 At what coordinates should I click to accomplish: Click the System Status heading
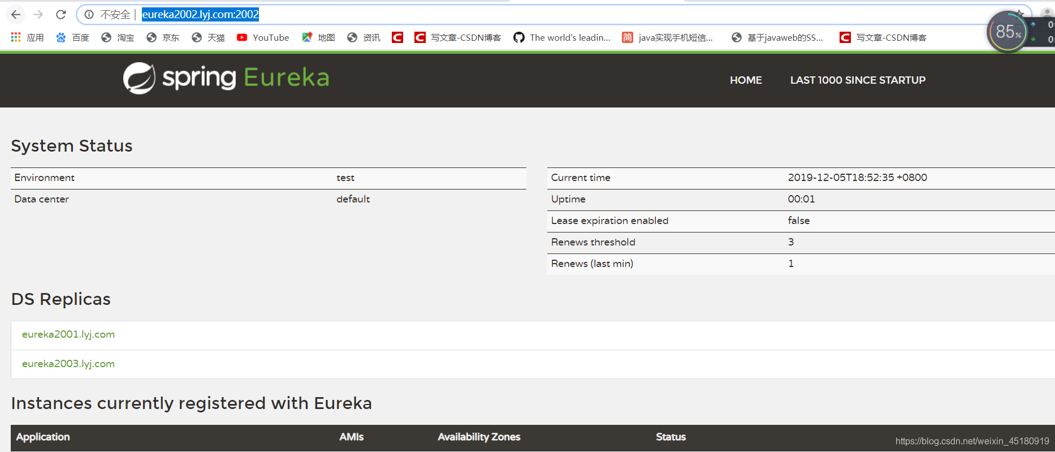pos(72,146)
